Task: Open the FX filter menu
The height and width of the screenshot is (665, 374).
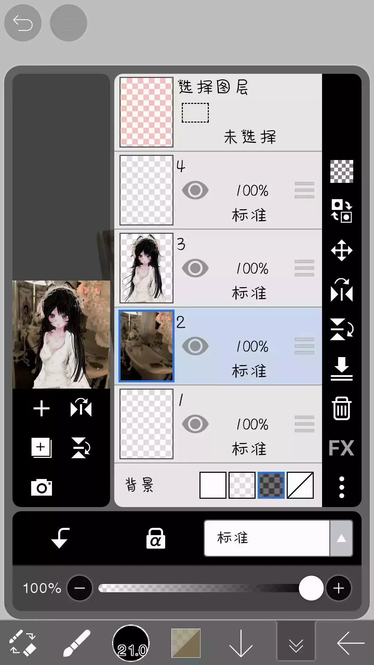Action: coord(341,448)
